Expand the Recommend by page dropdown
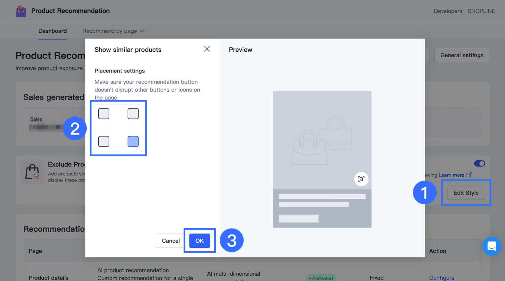This screenshot has height=281, width=505. click(x=113, y=31)
